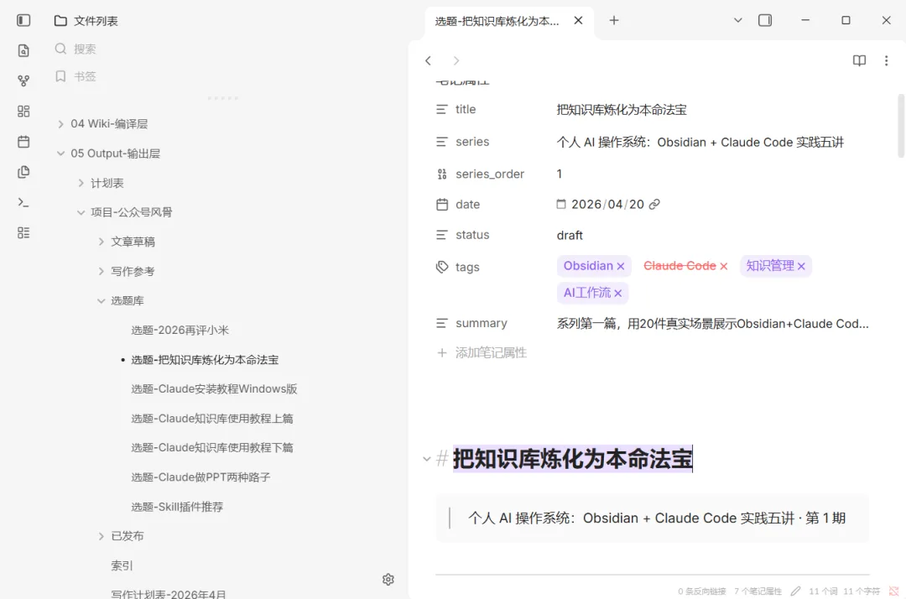Close the 选题-把知识库炼化为本... tab

(578, 21)
